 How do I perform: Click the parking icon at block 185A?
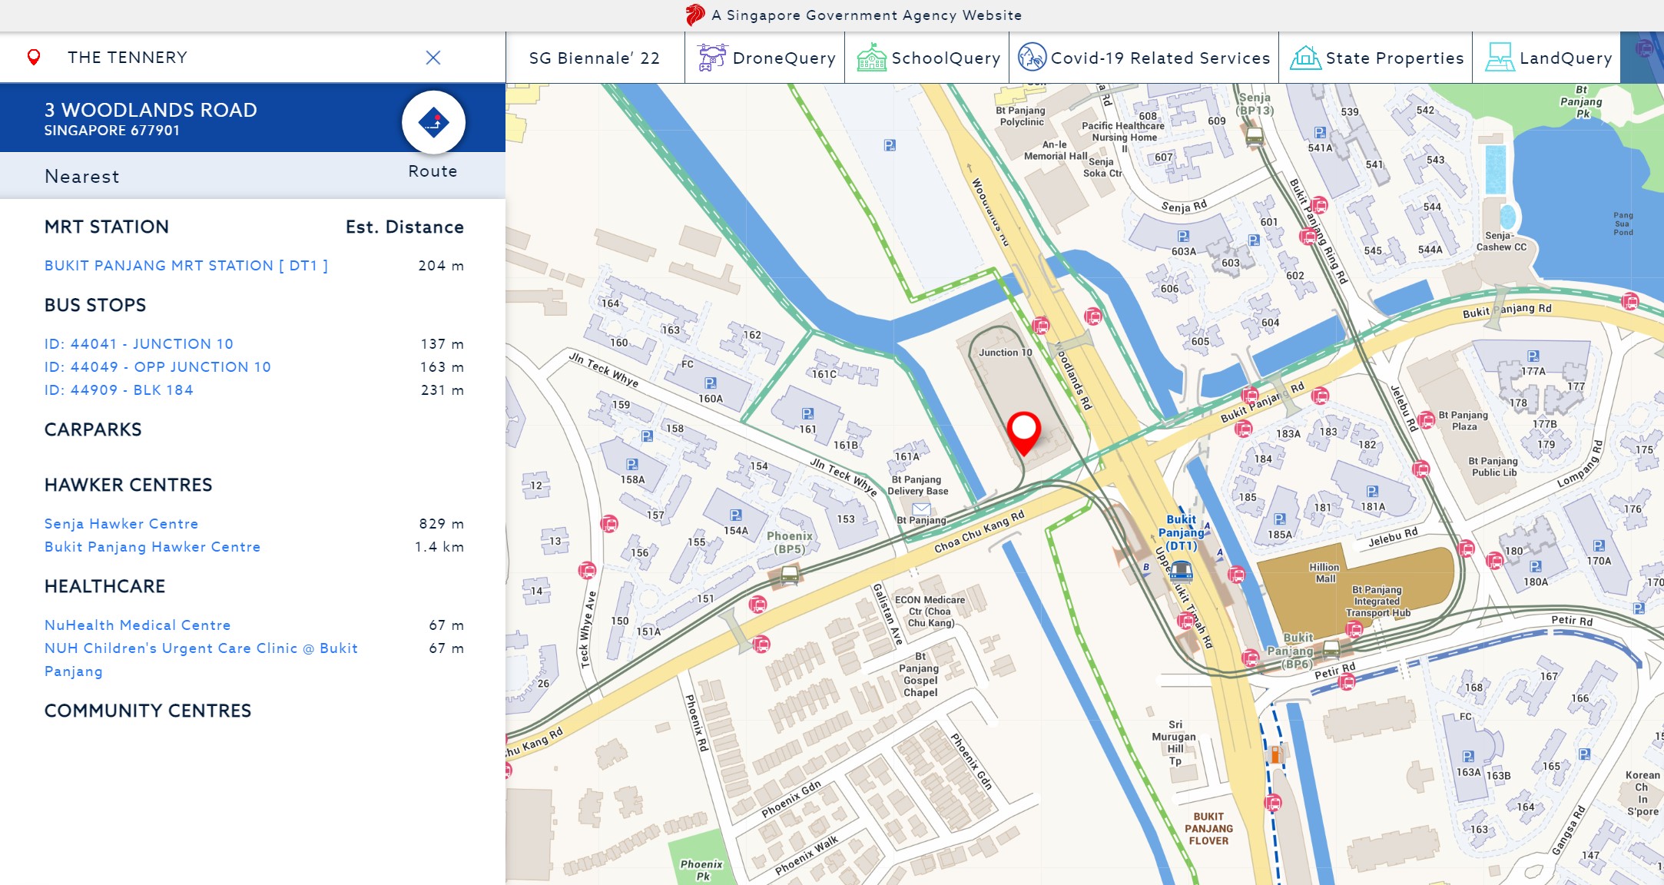click(x=1280, y=519)
